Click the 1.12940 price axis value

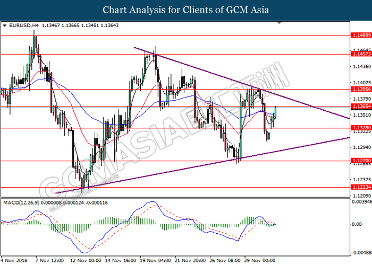(x=362, y=147)
